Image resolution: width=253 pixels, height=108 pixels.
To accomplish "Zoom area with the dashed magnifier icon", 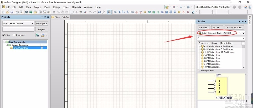I will [x=44, y=12].
